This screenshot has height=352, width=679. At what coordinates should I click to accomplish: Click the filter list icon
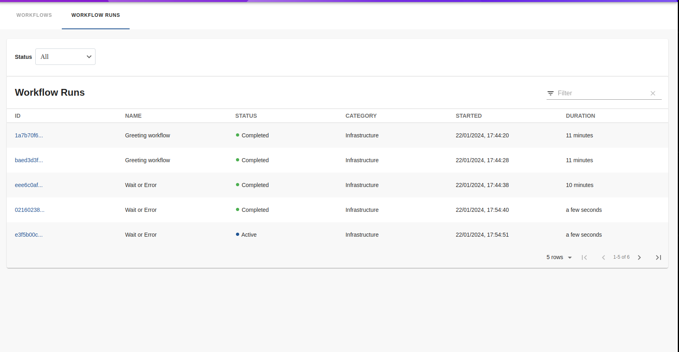pyautogui.click(x=551, y=93)
